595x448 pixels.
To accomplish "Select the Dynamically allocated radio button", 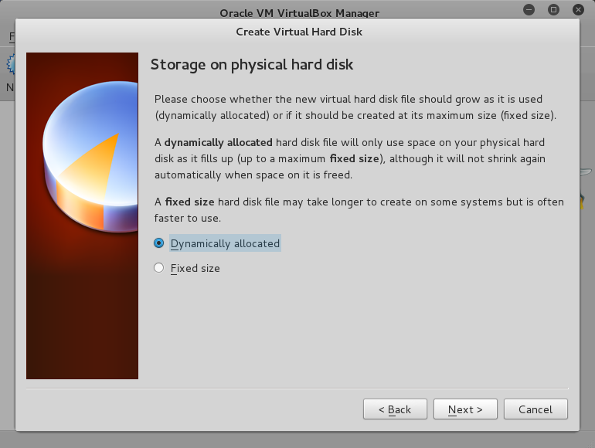I will click(x=217, y=243).
